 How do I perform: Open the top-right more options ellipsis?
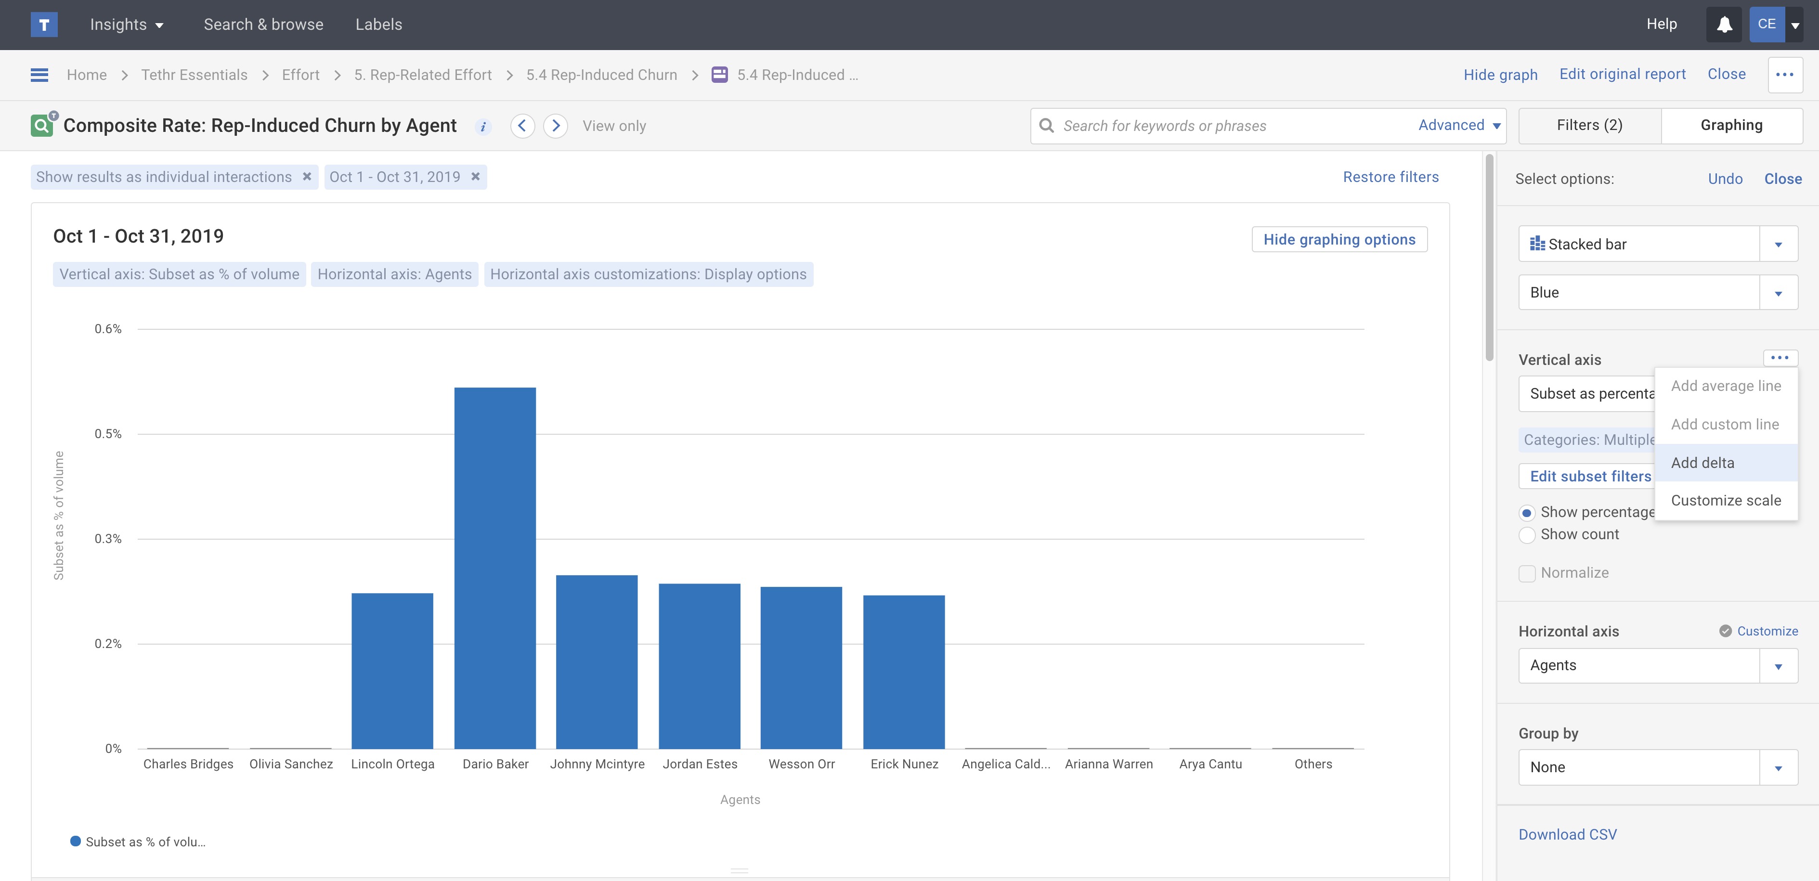coord(1784,75)
